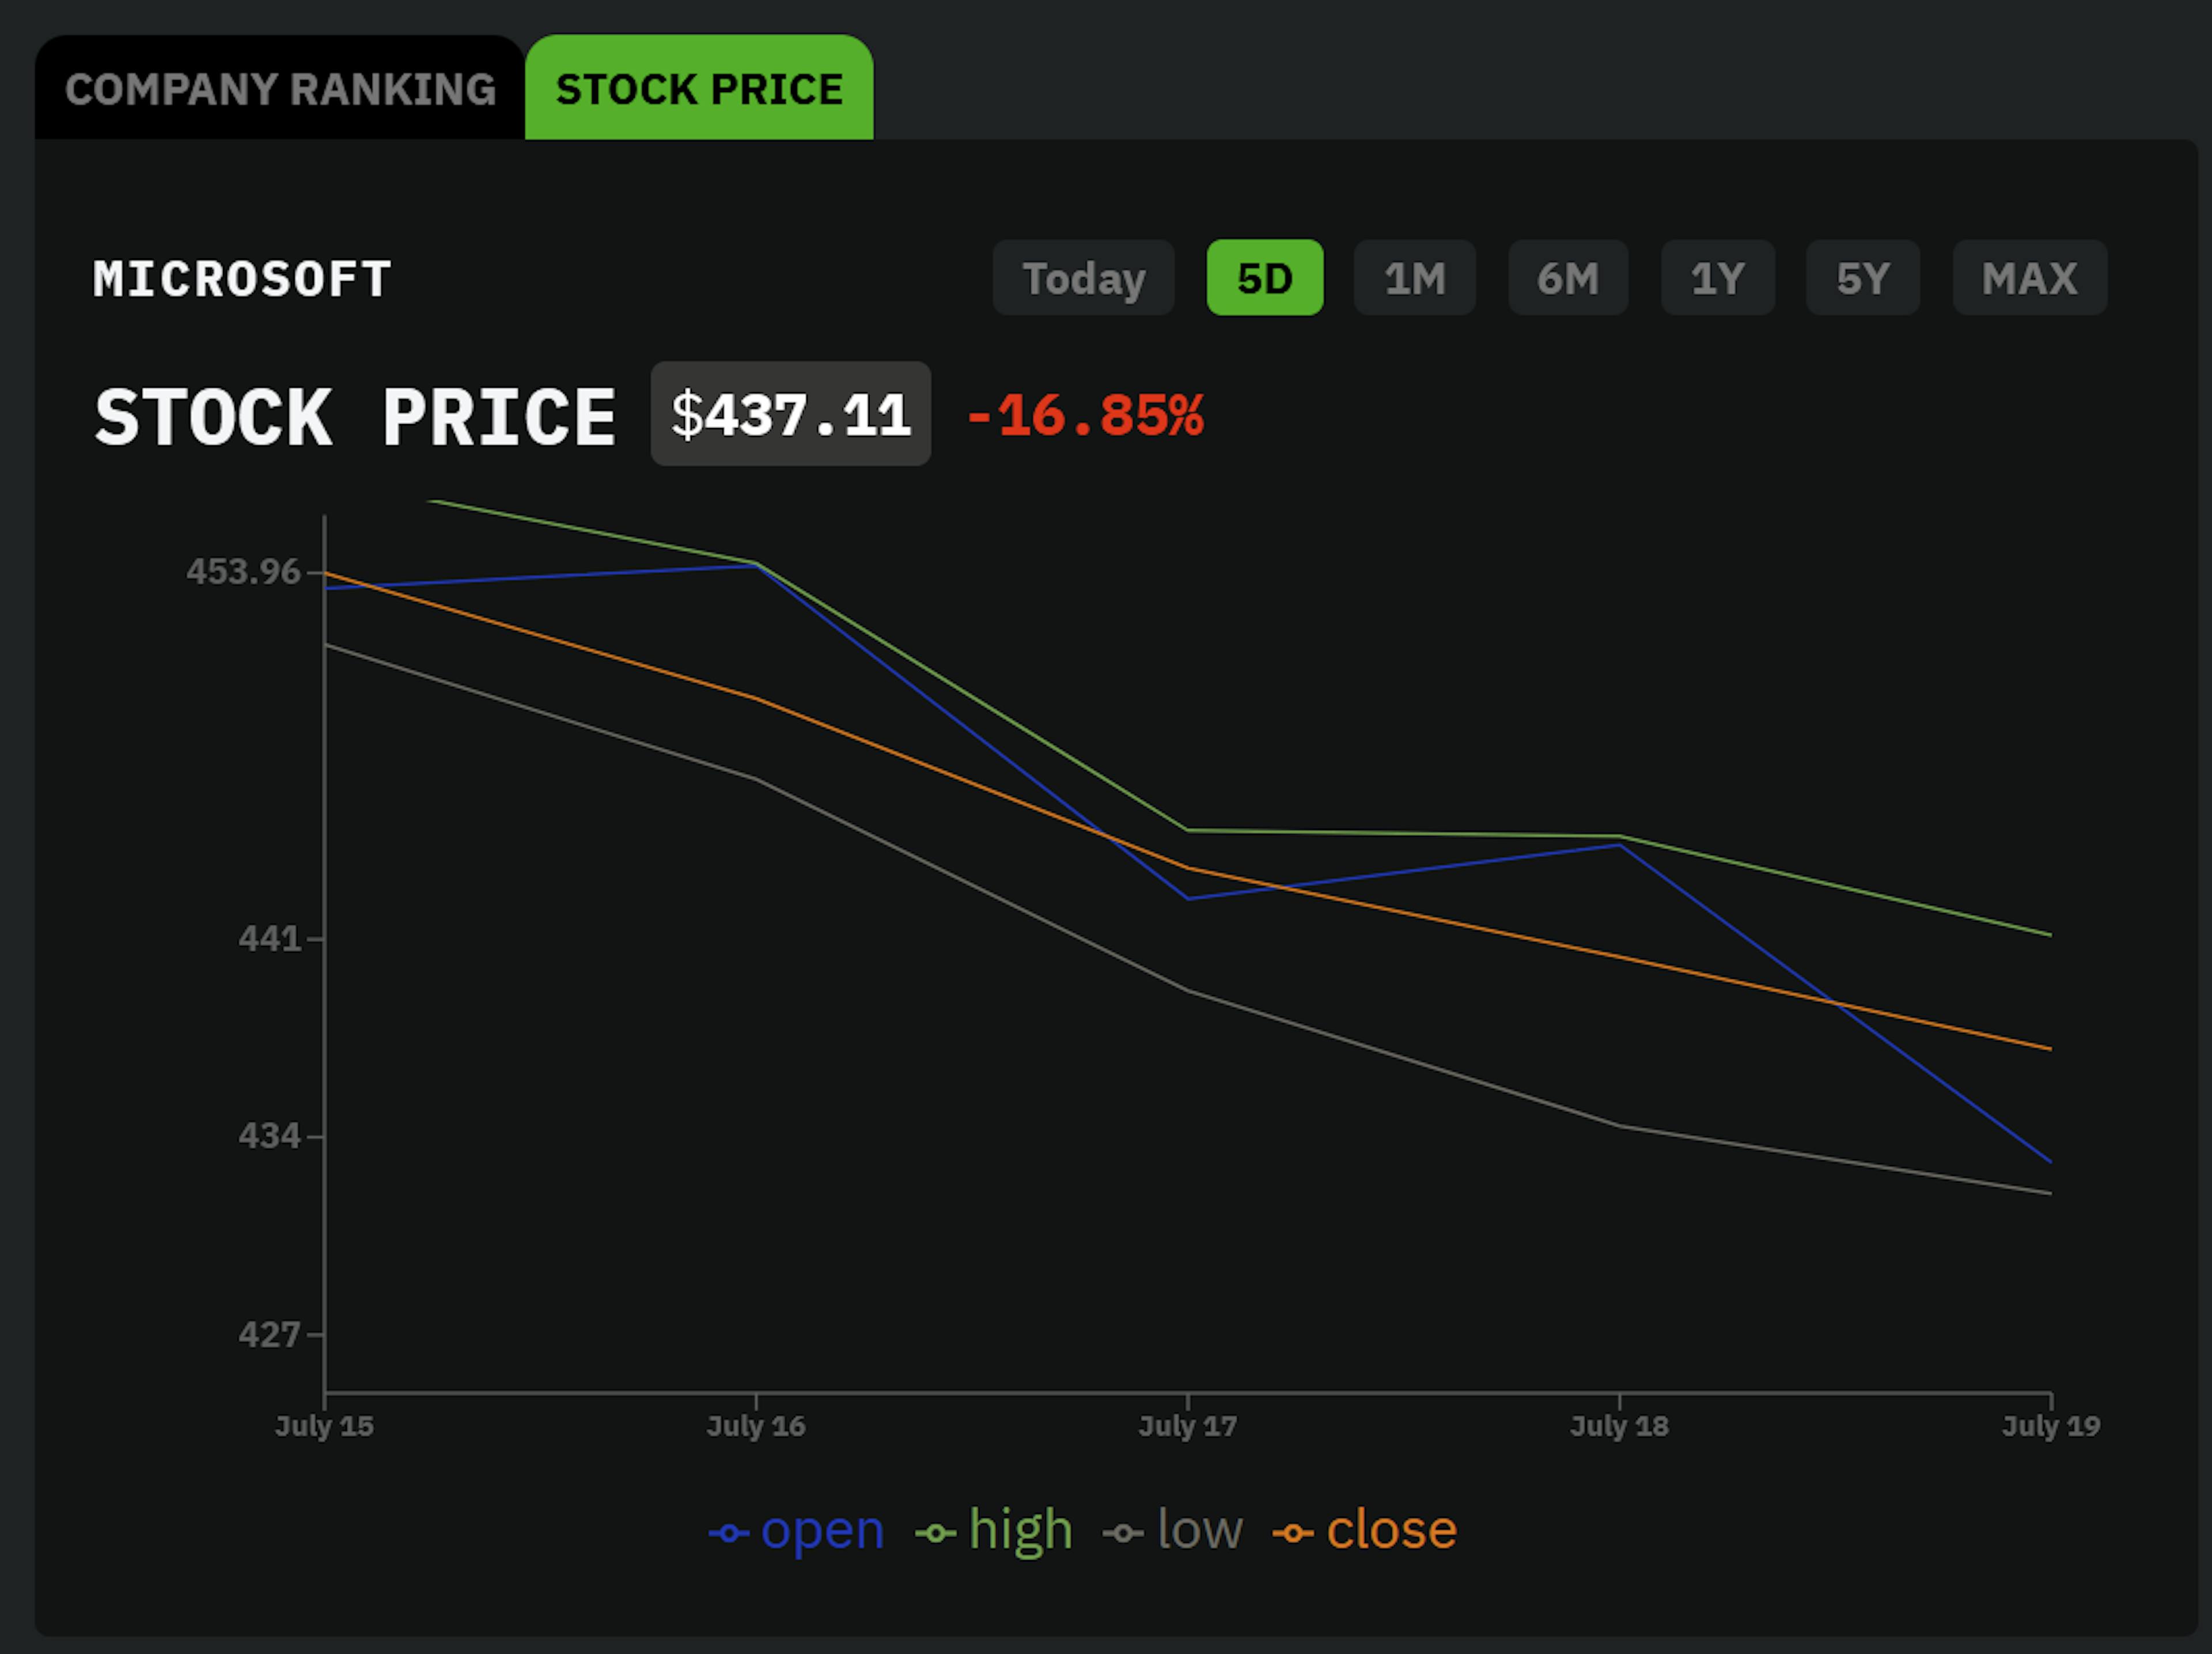Click the -16.85% change indicator

[1085, 415]
